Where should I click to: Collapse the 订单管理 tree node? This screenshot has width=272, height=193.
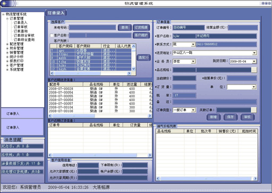(7, 19)
